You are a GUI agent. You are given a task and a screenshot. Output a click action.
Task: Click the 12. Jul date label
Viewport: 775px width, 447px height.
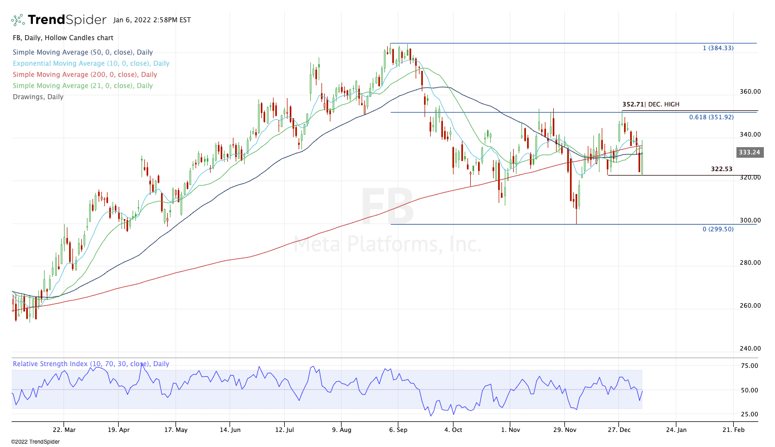click(x=284, y=430)
